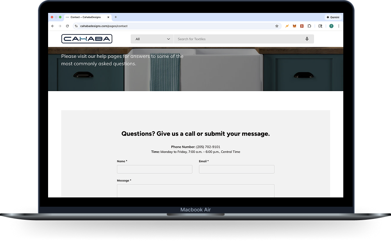Open the Extensions puzzle piece menu
The width and height of the screenshot is (391, 242).
click(309, 26)
